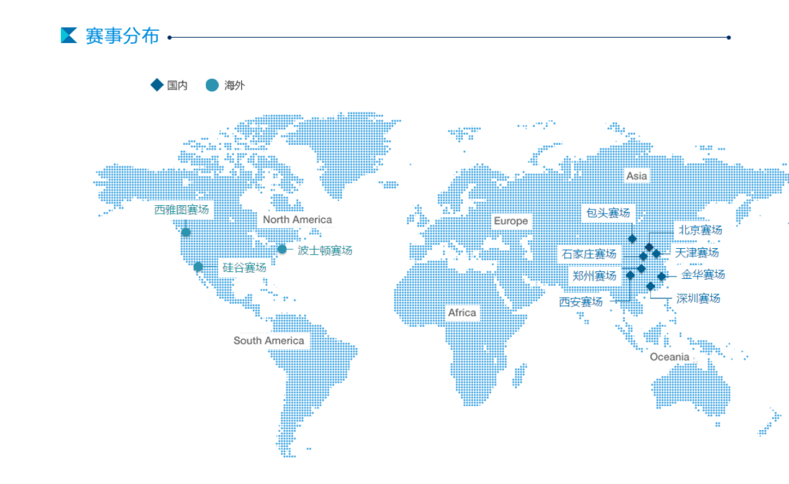
Task: Click the 天津赛场 label
Action: [x=697, y=252]
